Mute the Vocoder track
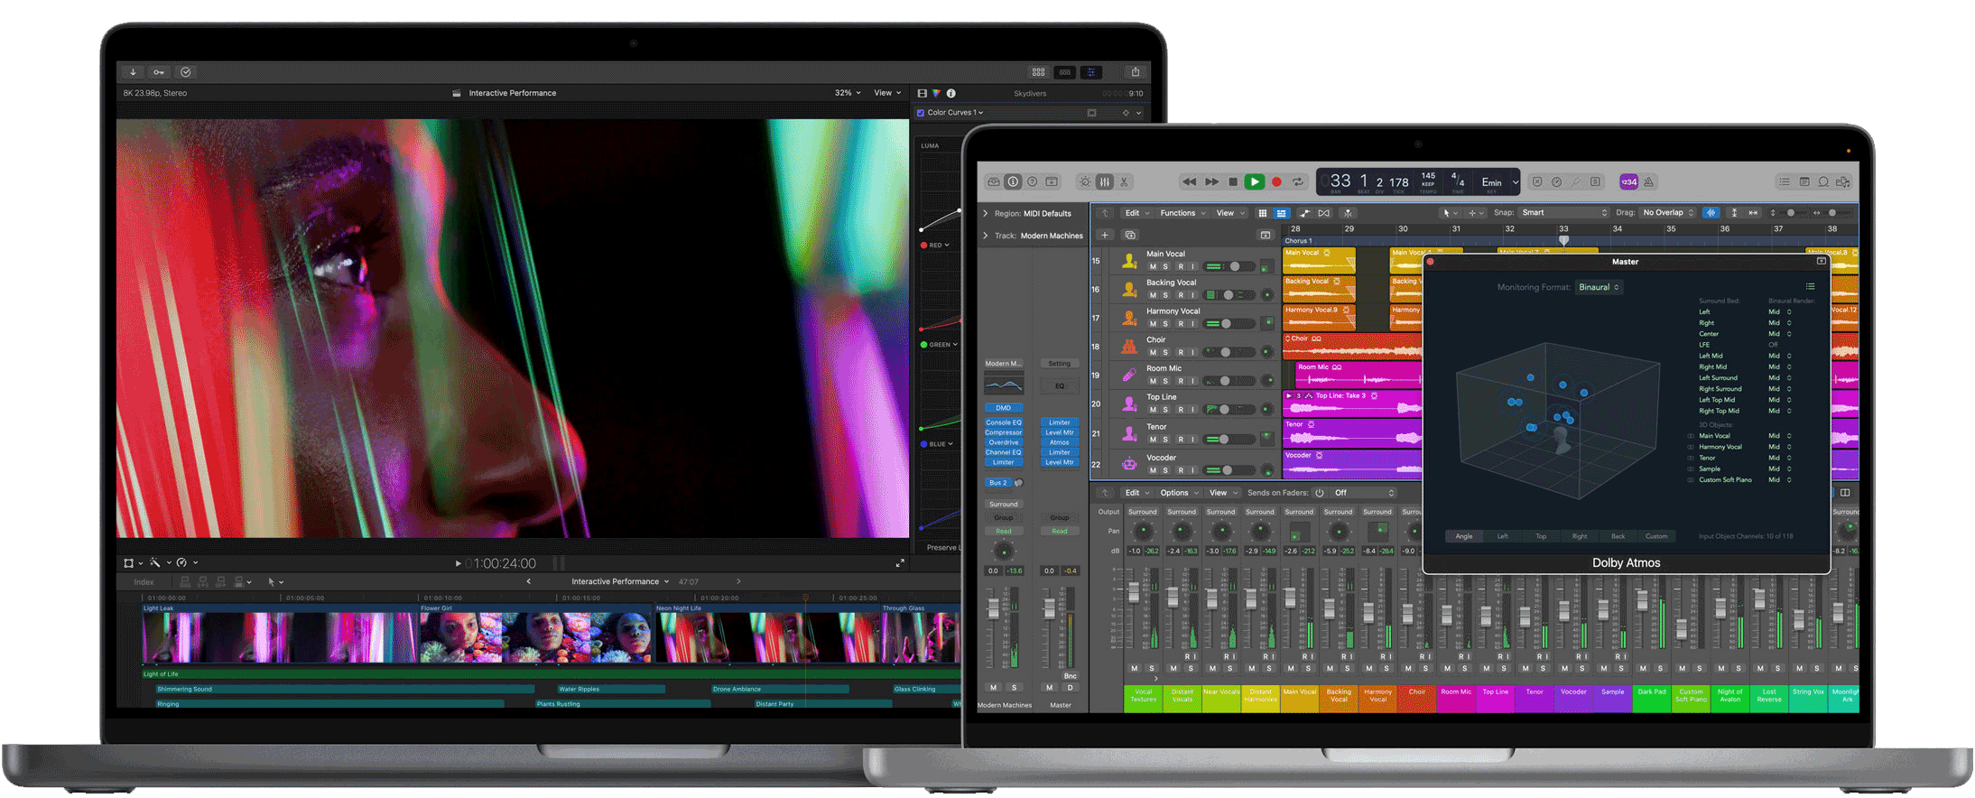Image resolution: width=1975 pixels, height=798 pixels. (x=1153, y=470)
